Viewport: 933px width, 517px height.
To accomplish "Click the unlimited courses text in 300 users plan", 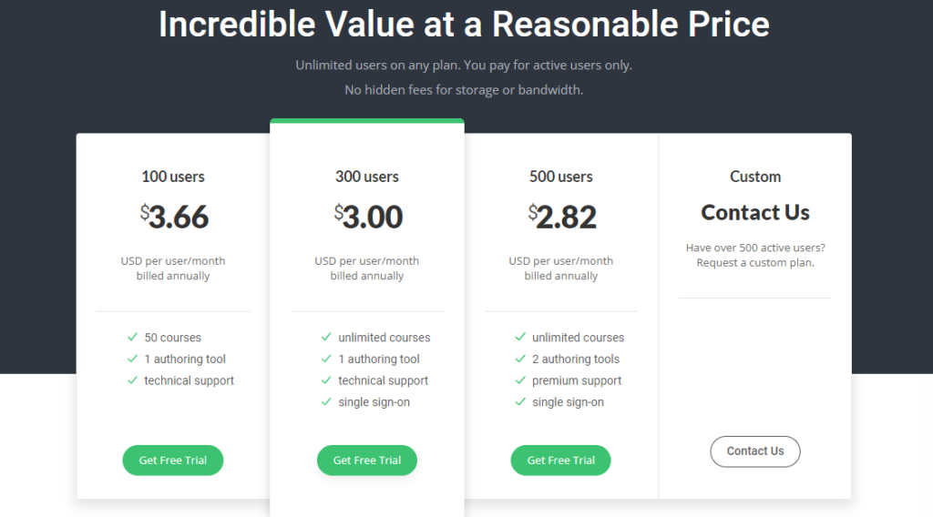I will coord(384,338).
